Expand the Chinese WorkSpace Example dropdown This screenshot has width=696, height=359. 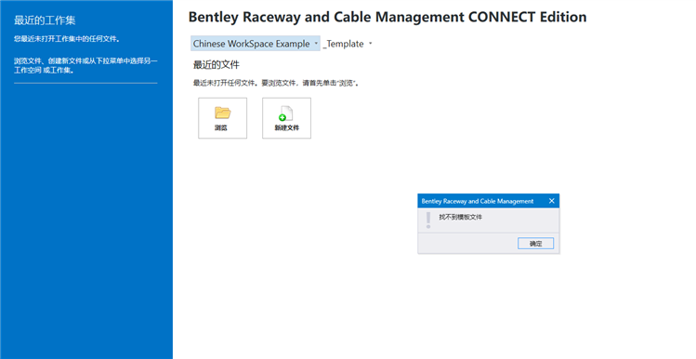pyautogui.click(x=256, y=44)
